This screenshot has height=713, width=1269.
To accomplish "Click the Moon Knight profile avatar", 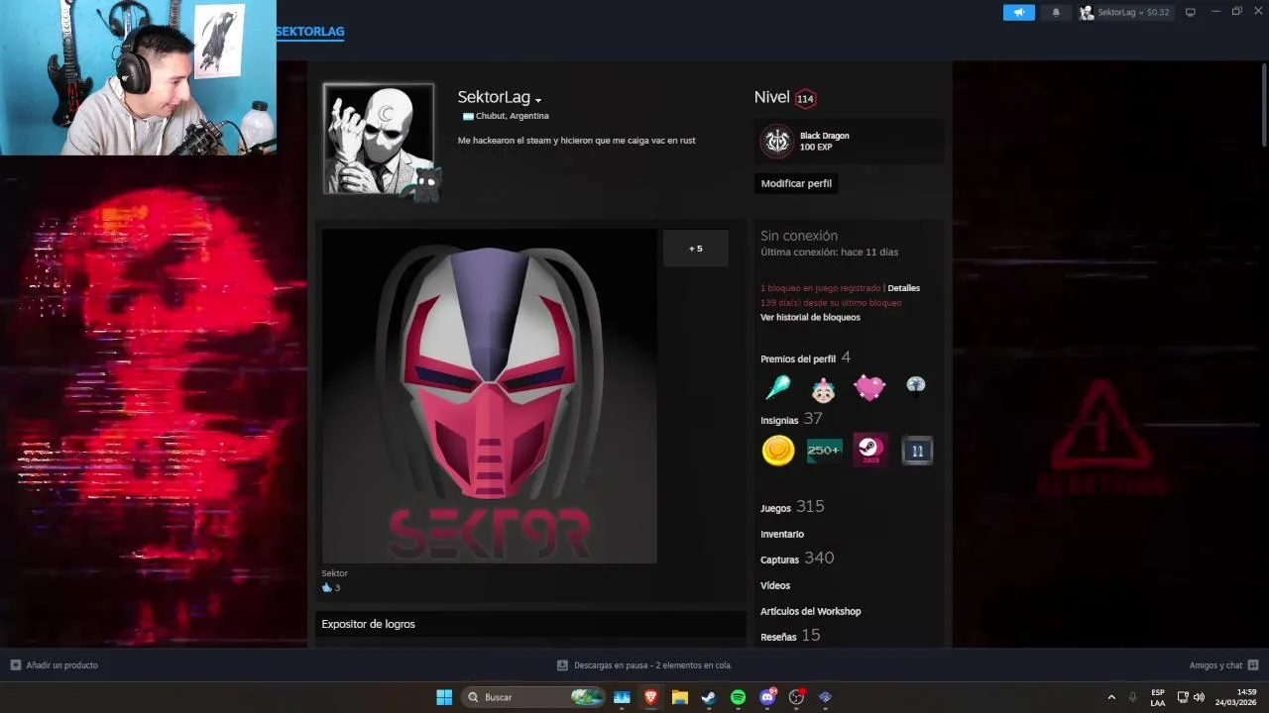I will [x=379, y=139].
